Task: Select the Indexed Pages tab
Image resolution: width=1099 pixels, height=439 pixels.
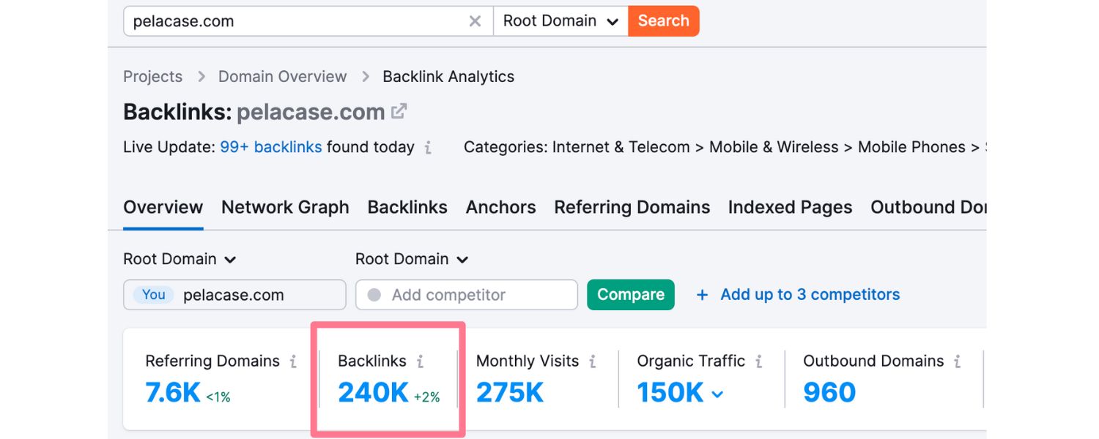Action: (x=790, y=207)
